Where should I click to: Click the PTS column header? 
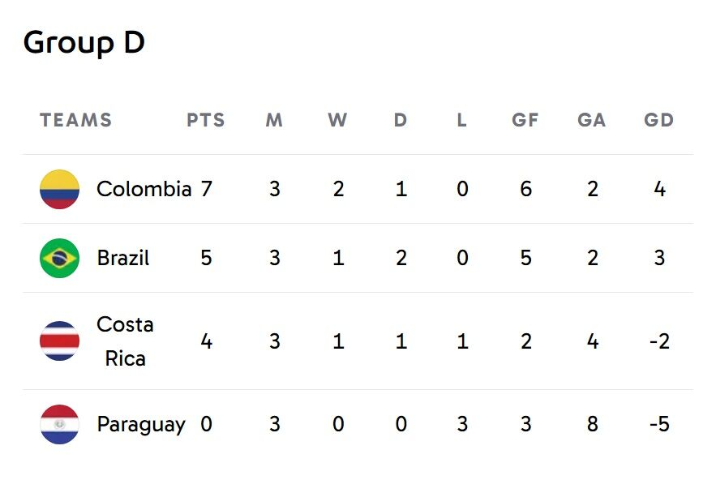(206, 120)
